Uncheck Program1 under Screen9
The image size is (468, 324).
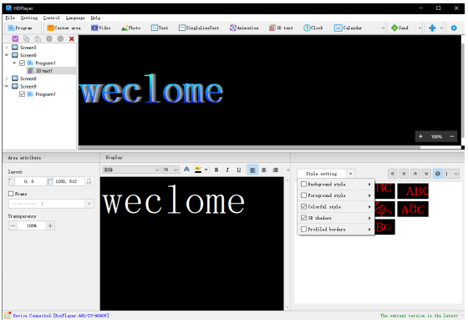tap(22, 94)
